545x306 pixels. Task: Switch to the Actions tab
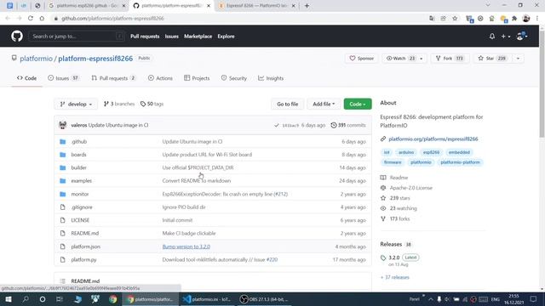point(160,78)
